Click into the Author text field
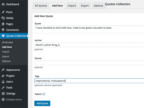 [x=89, y=45]
